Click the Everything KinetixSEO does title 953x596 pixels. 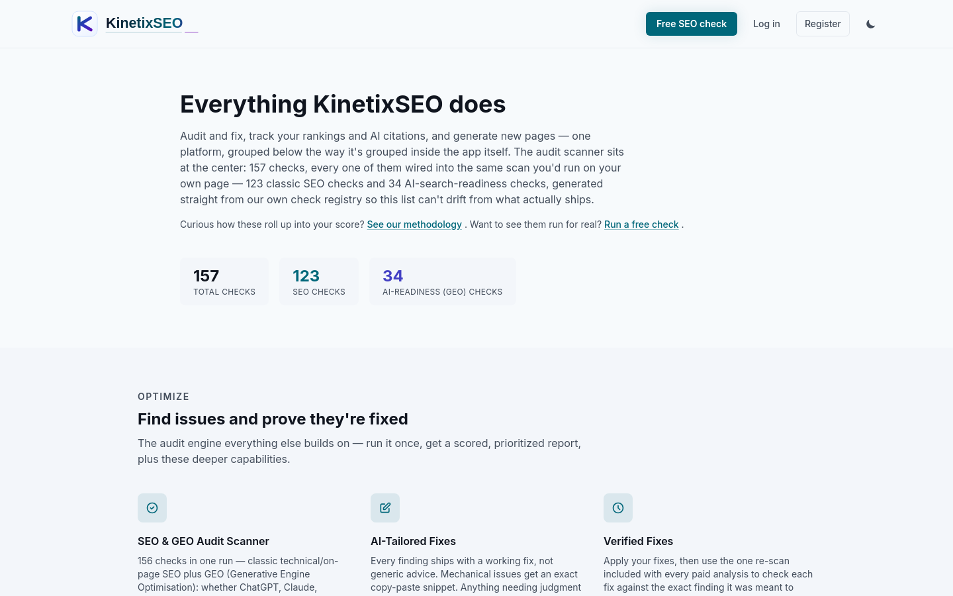343,104
